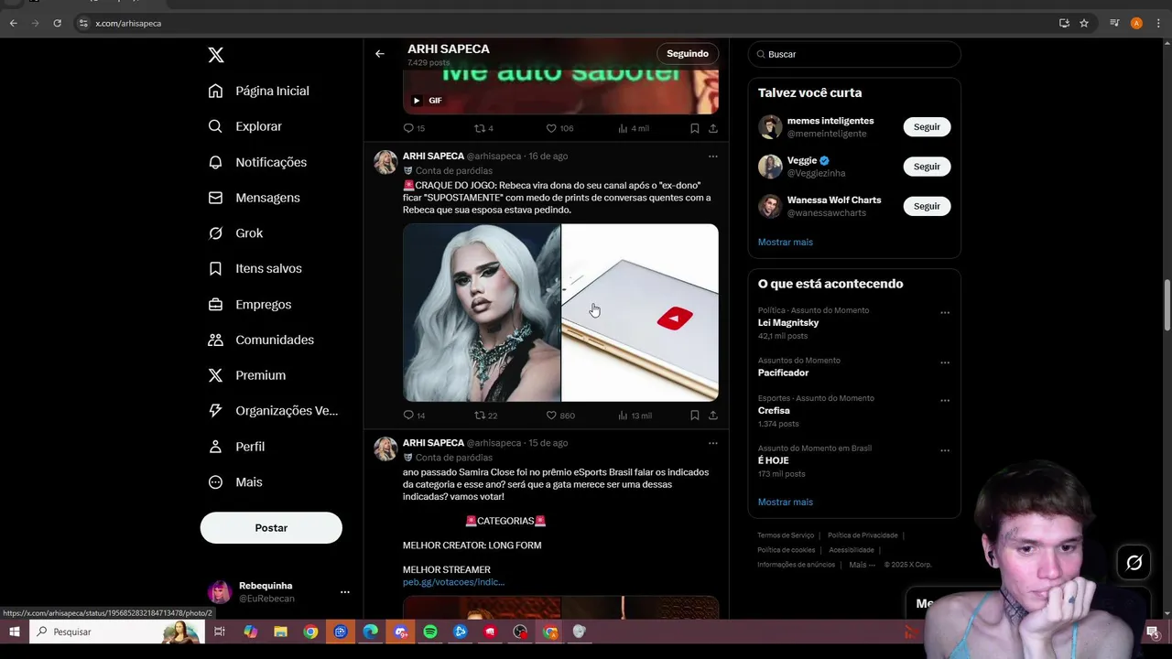
Task: Open the Grok floating button
Action: pyautogui.click(x=1134, y=563)
